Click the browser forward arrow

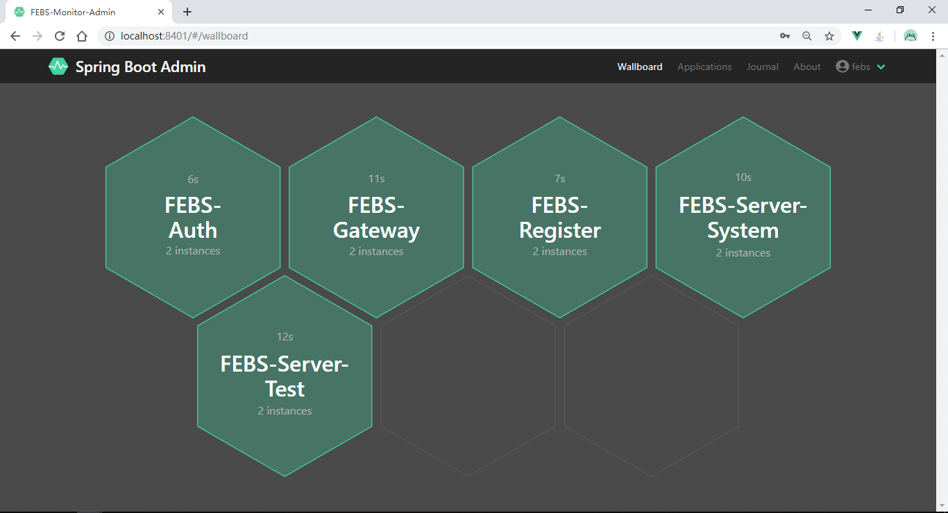(x=37, y=36)
